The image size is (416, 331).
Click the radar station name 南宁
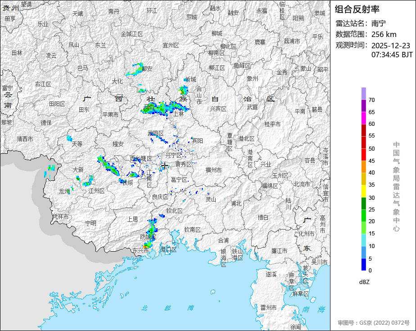[379, 23]
